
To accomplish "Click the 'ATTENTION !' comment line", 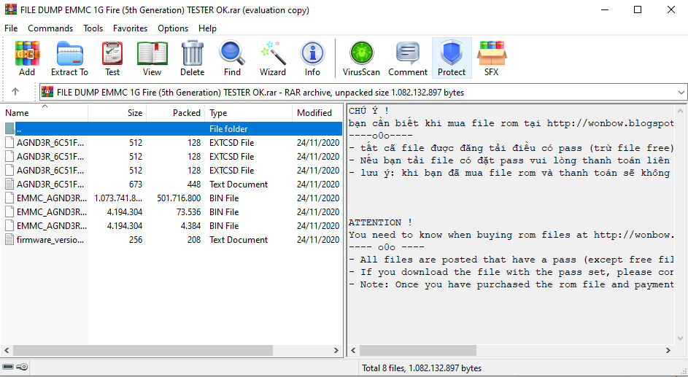I will pyautogui.click(x=381, y=222).
